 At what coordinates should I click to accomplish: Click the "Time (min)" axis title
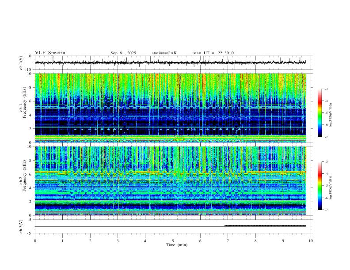coord(177,245)
